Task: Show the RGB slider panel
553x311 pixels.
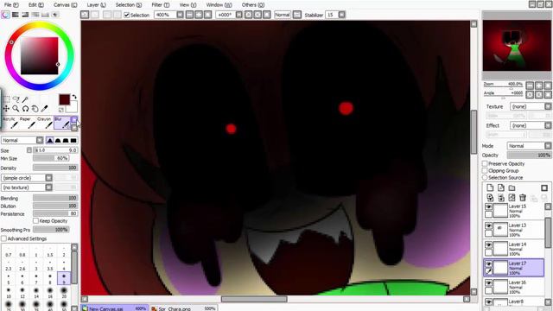Action: click(16, 15)
